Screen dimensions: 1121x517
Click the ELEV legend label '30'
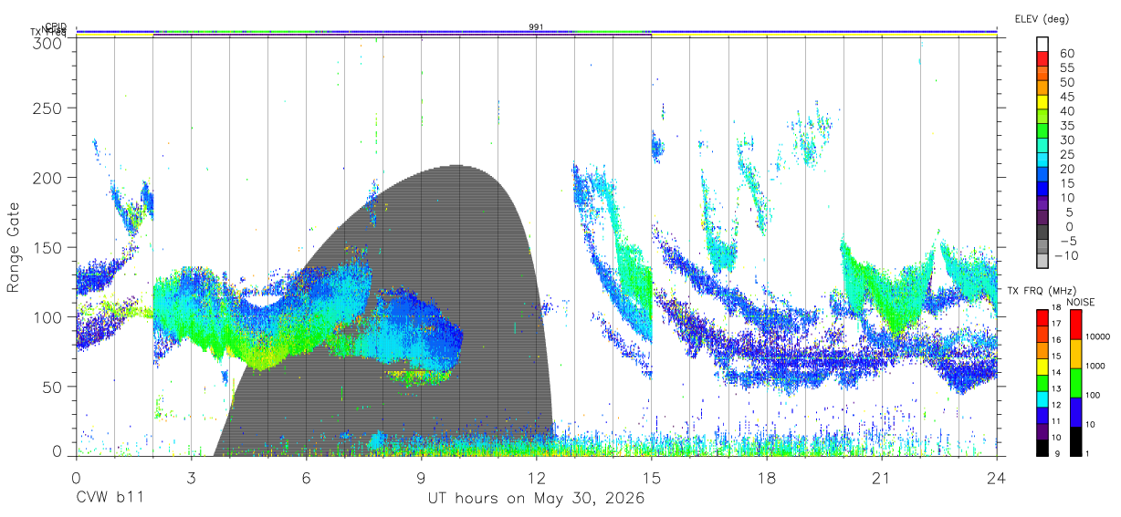(1066, 140)
